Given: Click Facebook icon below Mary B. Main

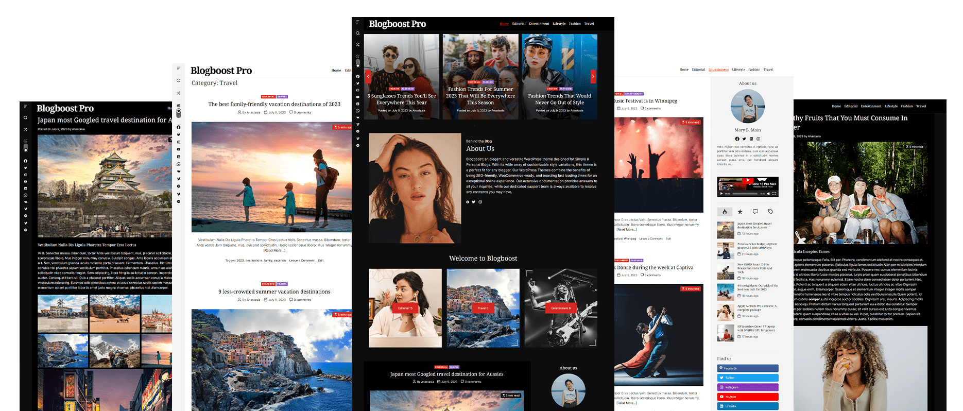Looking at the screenshot, I should [737, 139].
